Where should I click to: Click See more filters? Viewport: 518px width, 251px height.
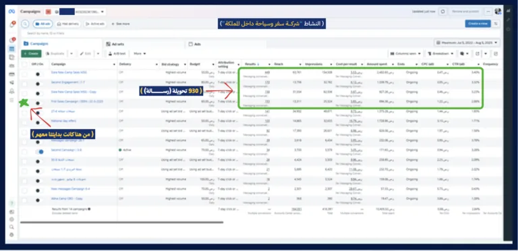click(x=121, y=24)
